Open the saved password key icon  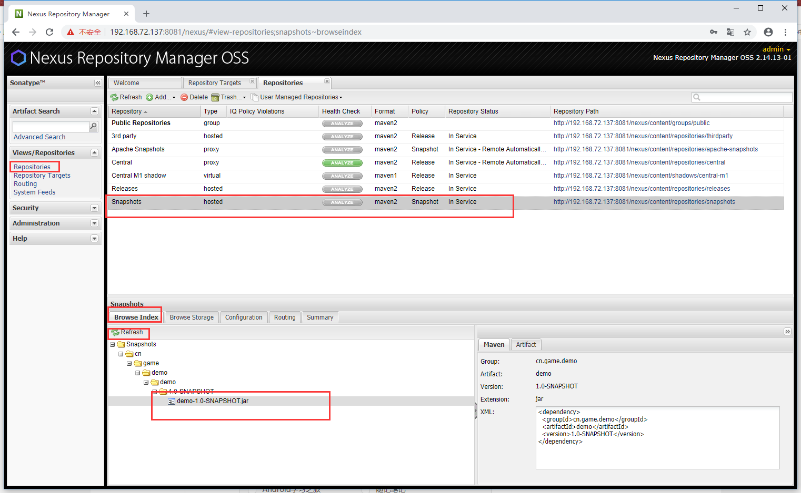point(714,32)
